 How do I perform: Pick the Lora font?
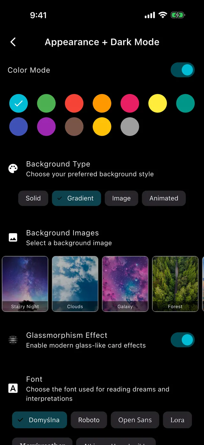177,420
